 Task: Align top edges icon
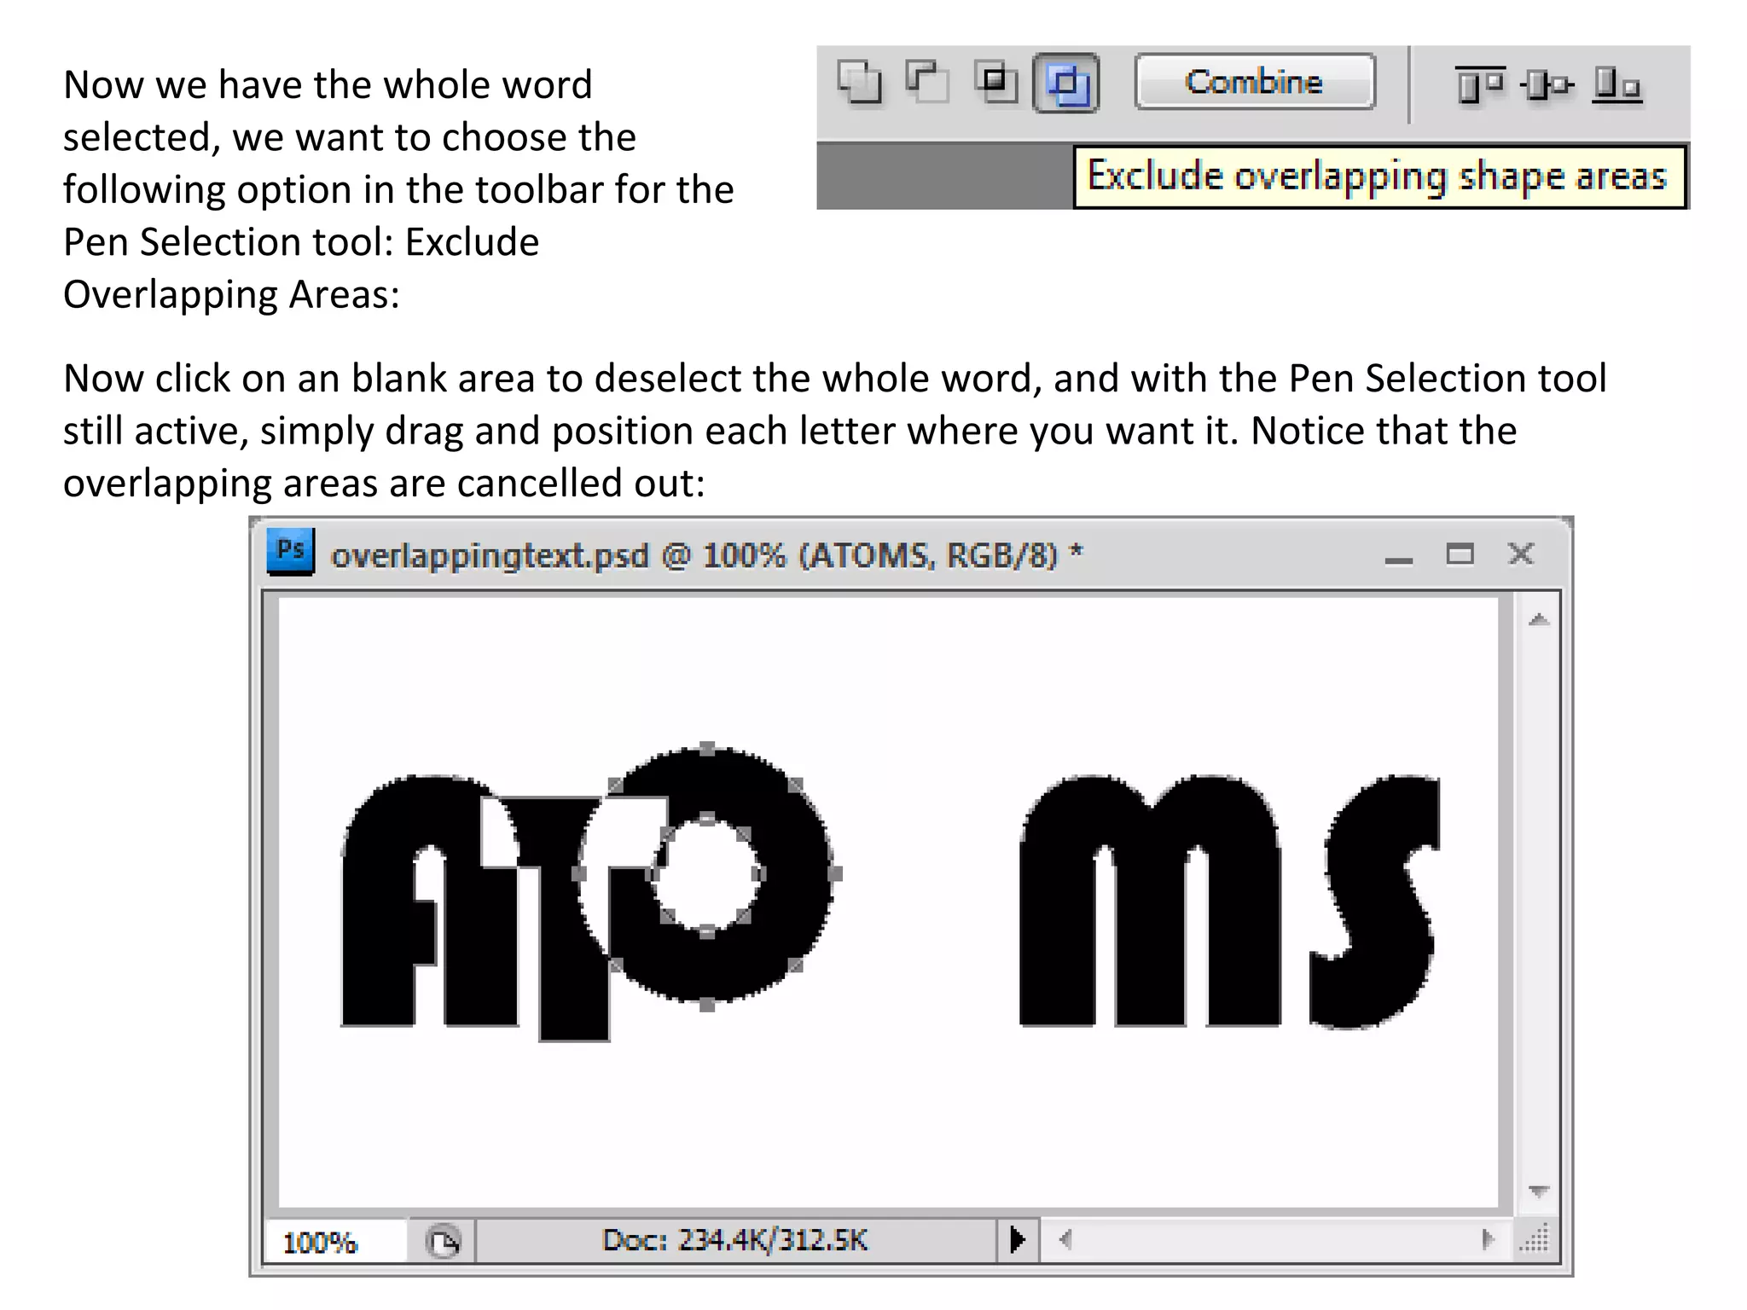[x=1478, y=84]
